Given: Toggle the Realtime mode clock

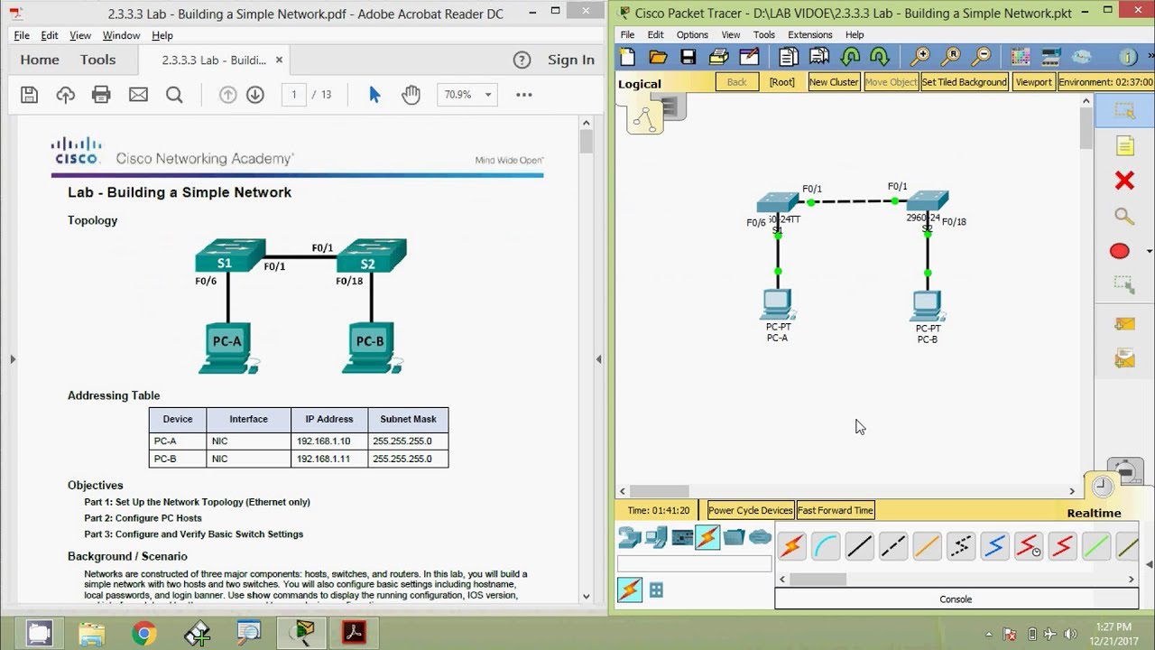Looking at the screenshot, I should [1103, 487].
